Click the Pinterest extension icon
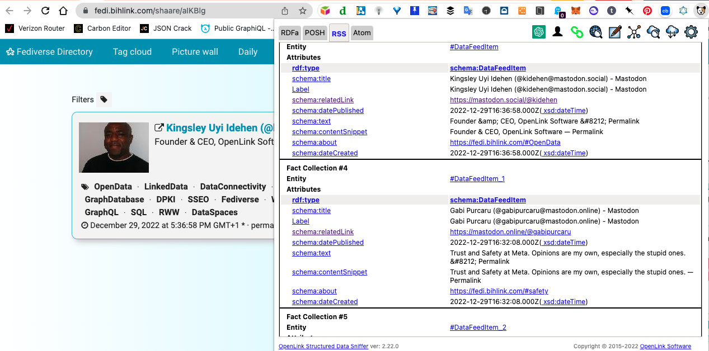Screen dimensions: 709x351 (647, 11)
